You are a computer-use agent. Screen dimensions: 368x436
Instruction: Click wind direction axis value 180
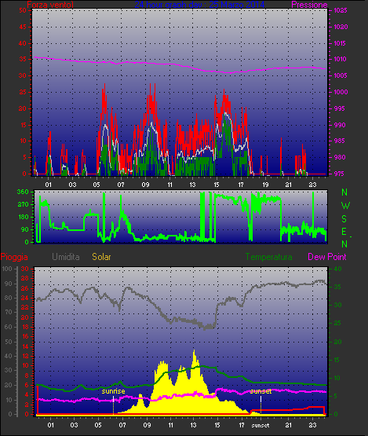click(23, 217)
